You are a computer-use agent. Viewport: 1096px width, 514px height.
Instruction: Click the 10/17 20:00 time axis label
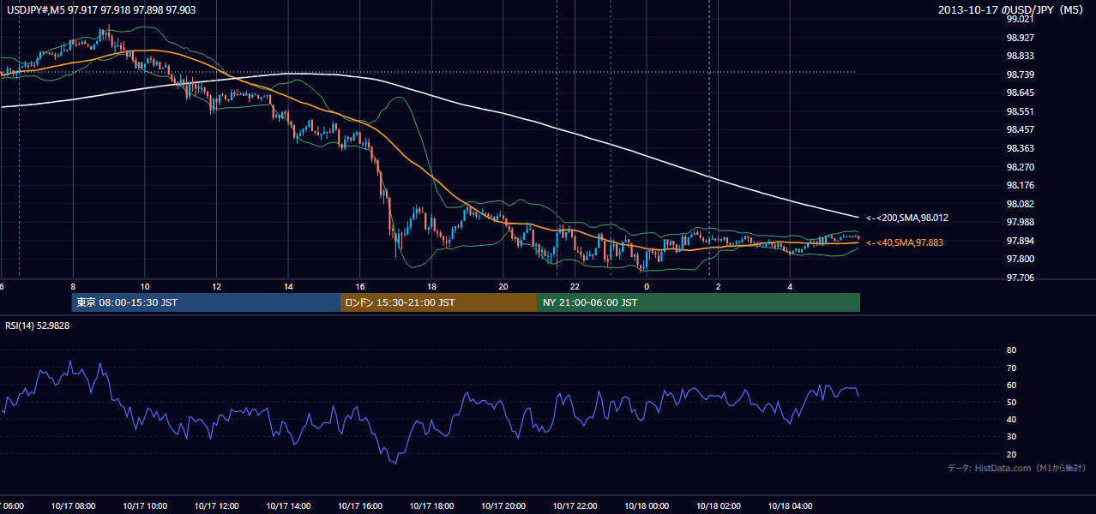(503, 506)
